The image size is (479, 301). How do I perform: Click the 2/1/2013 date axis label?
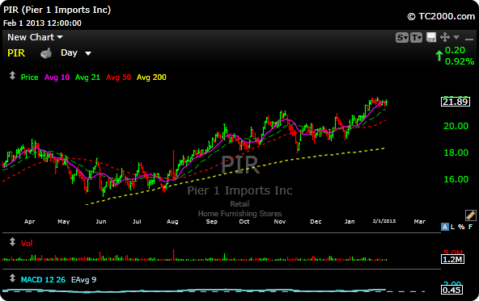coord(384,221)
